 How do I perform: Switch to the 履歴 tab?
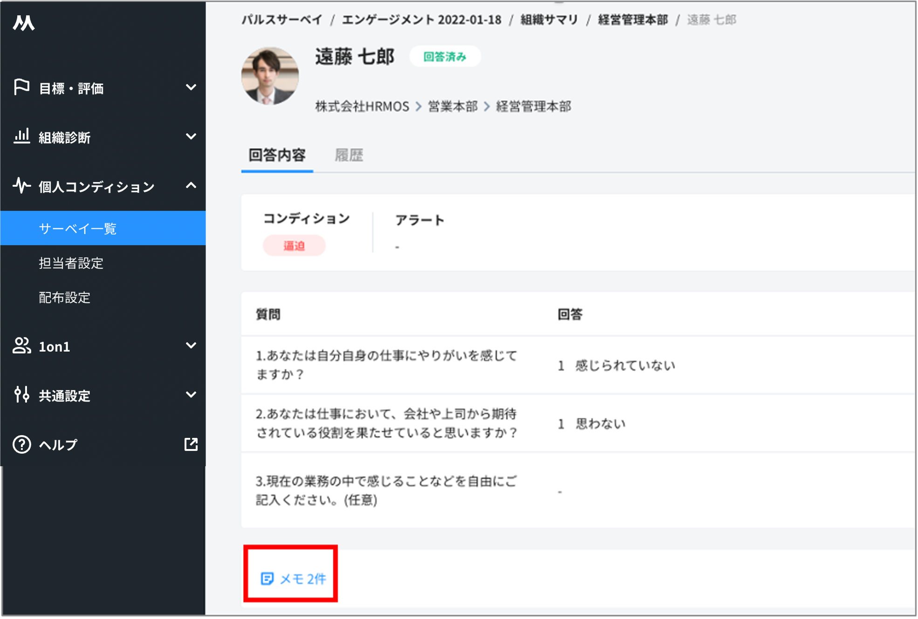click(349, 155)
